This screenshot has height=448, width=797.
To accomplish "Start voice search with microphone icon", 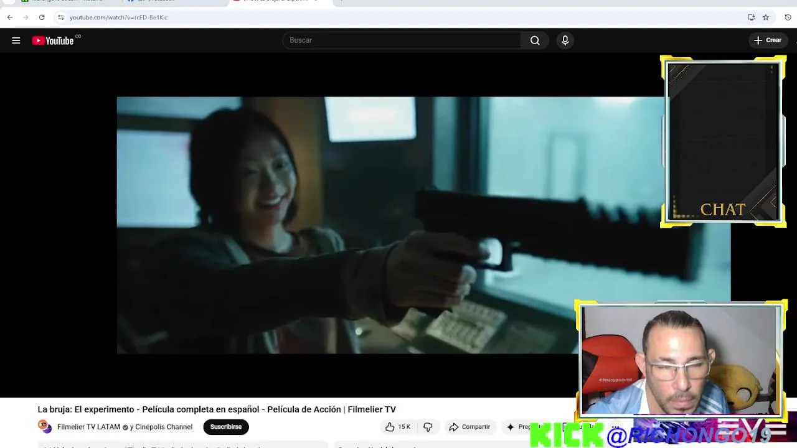I will 565,40.
